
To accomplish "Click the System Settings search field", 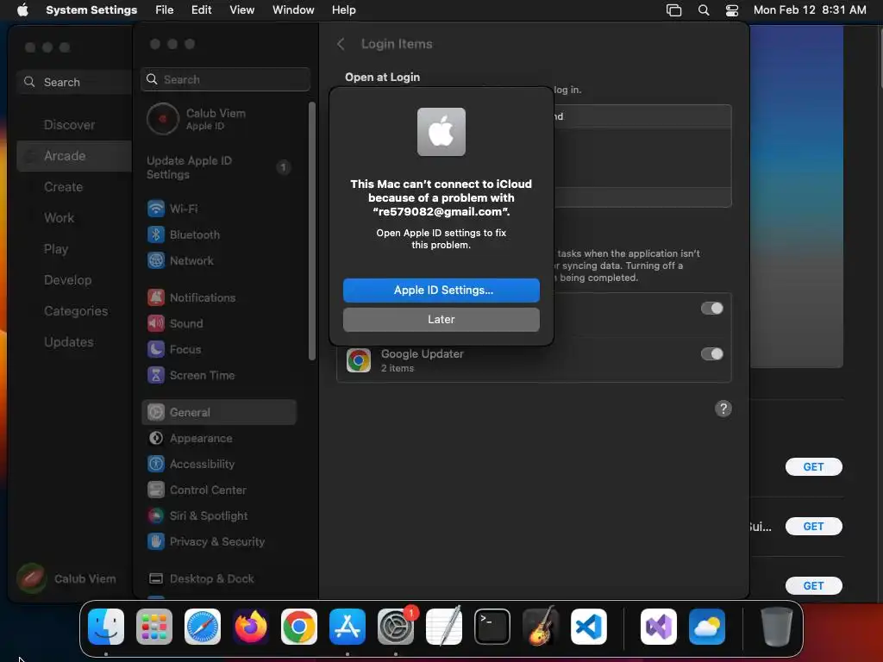I will [x=225, y=79].
